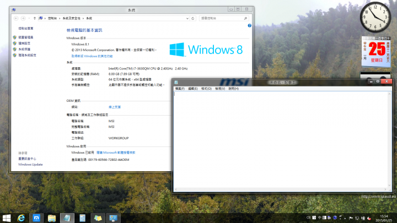397x223 pixels.
Task: Click the 'Windows 8.1' edition text
Action: coord(81,44)
